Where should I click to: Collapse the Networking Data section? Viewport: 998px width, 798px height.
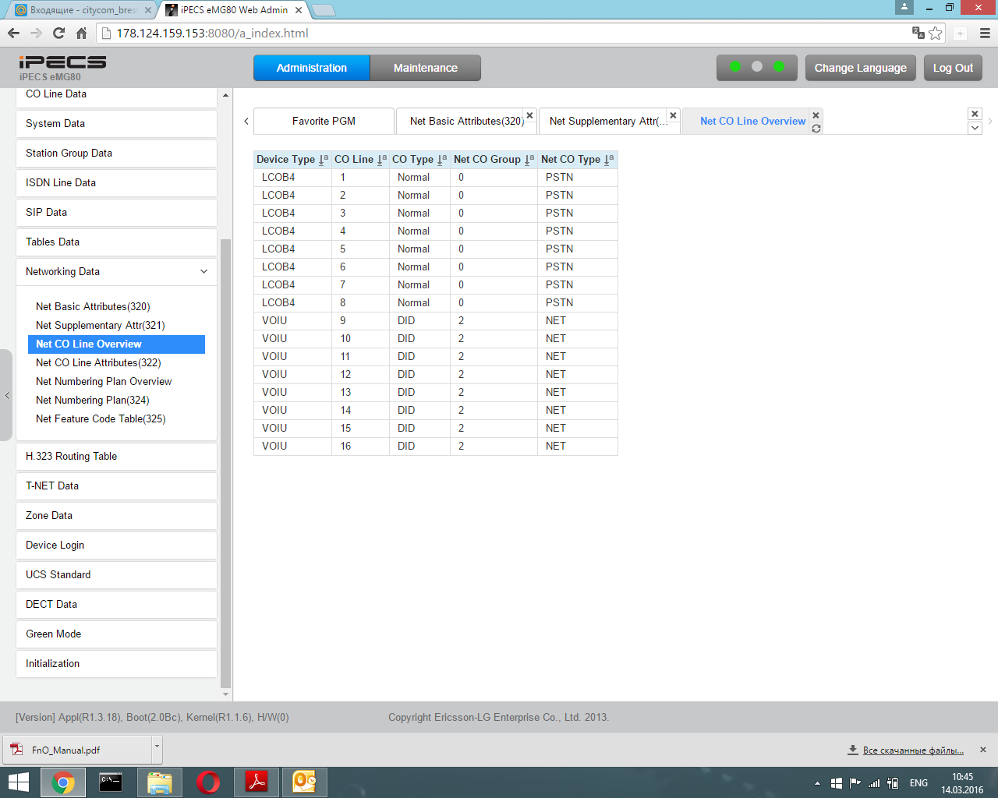[x=203, y=272]
